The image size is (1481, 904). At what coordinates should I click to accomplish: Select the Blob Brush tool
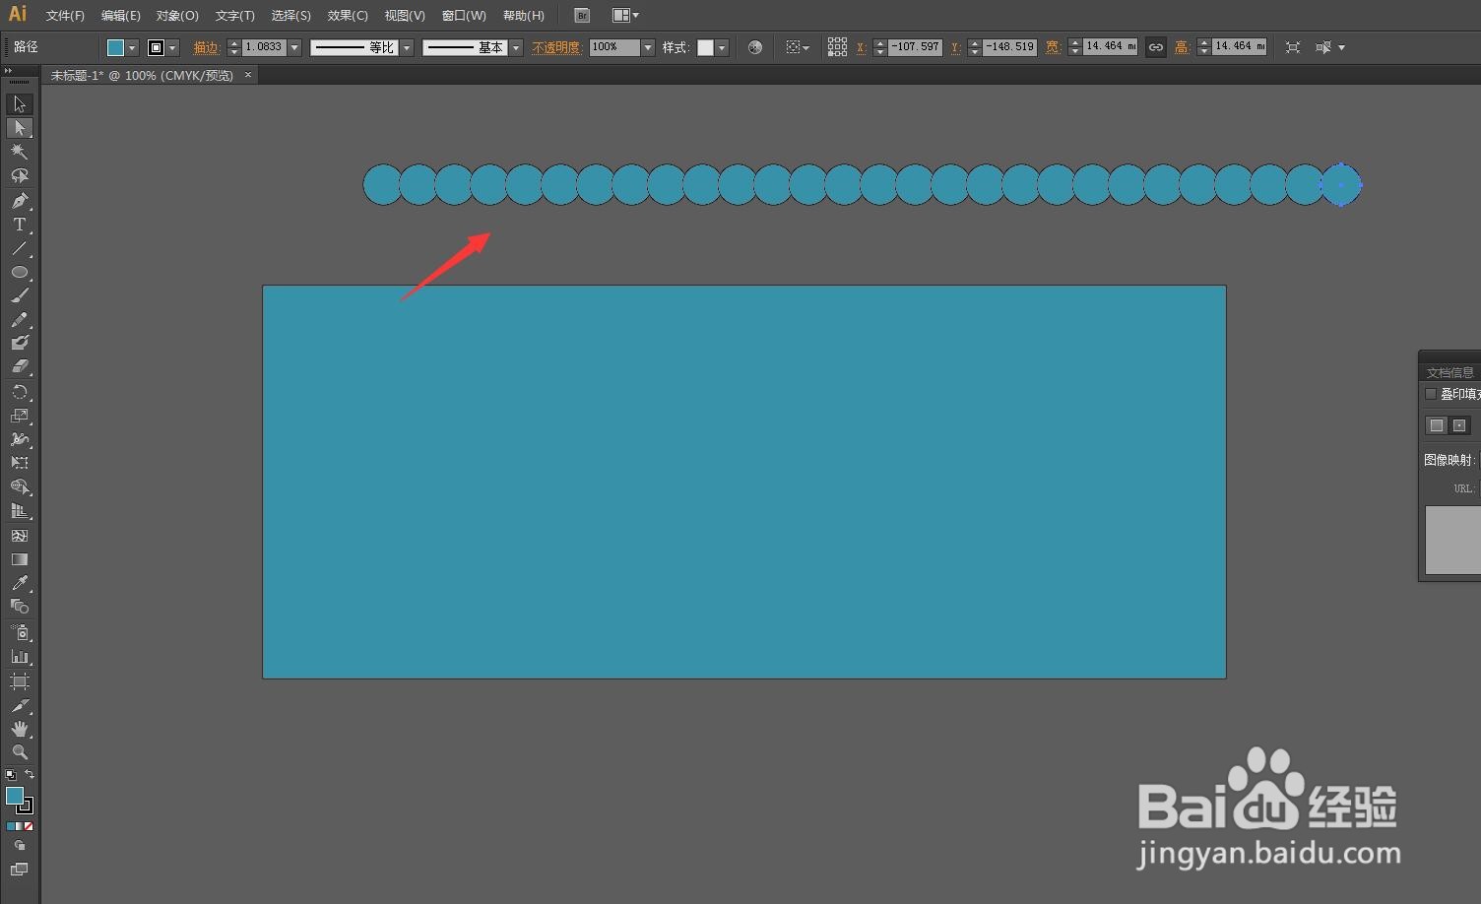[x=20, y=343]
